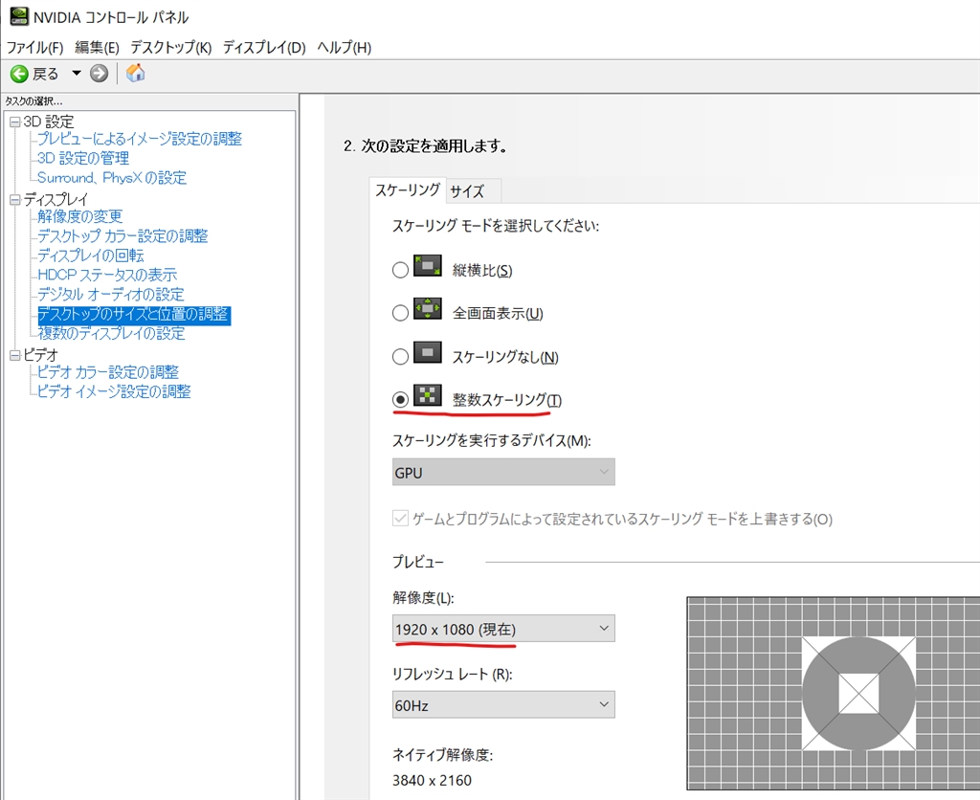The height and width of the screenshot is (800, 980).
Task: Collapse the 3D 設定 tree node
Action: pyautogui.click(x=15, y=122)
